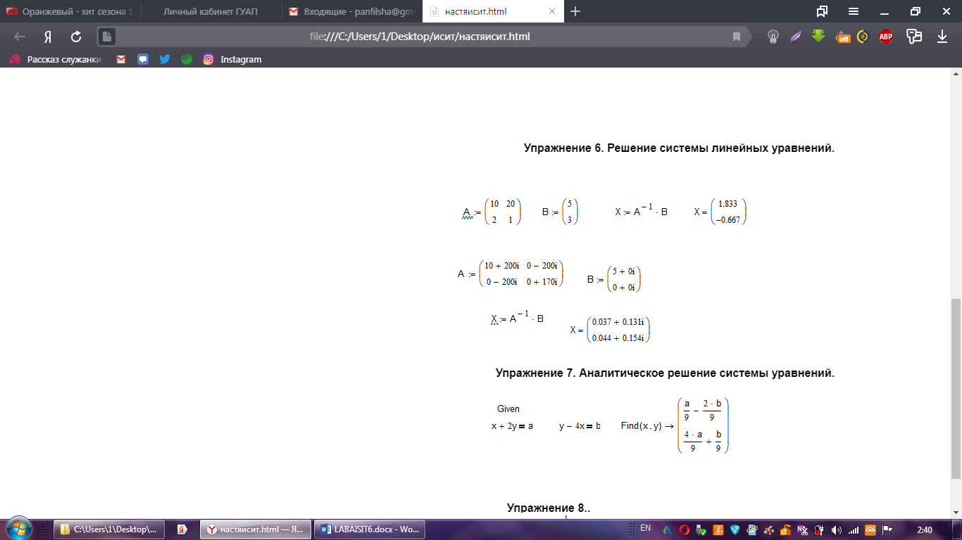962x540 pixels.
Task: Open the feedback chat extension icon
Action: (914, 37)
